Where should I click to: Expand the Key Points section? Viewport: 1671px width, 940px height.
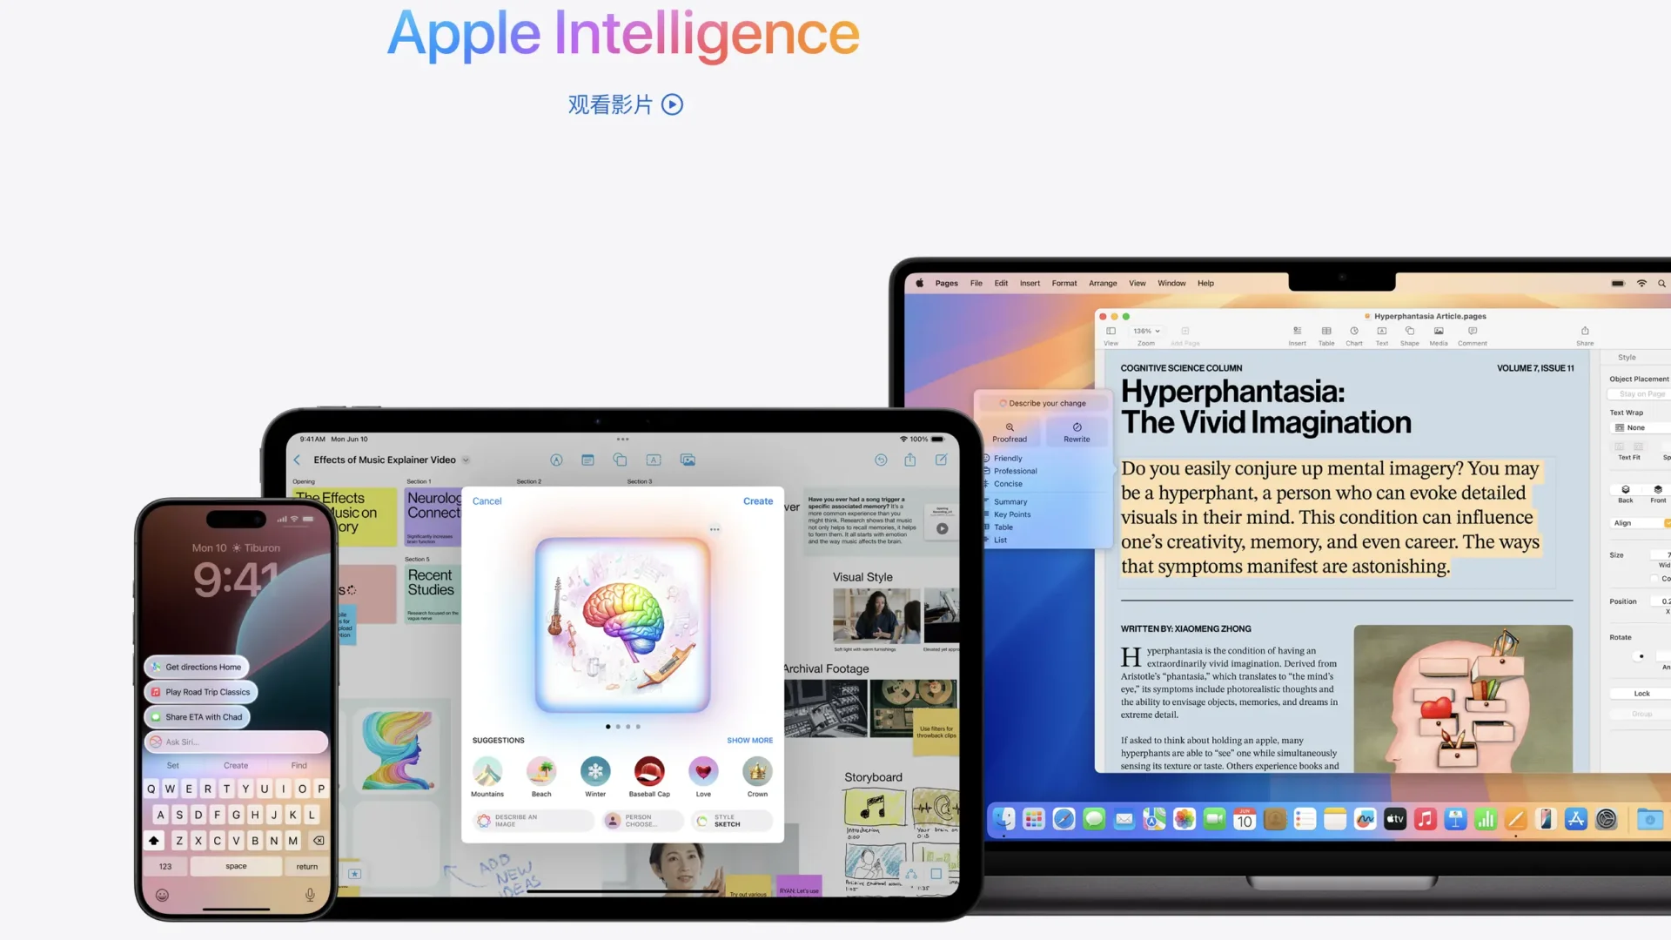point(1015,514)
